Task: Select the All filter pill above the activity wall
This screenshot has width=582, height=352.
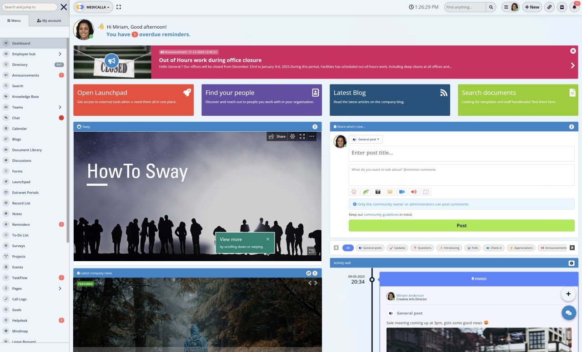Action: click(347, 248)
